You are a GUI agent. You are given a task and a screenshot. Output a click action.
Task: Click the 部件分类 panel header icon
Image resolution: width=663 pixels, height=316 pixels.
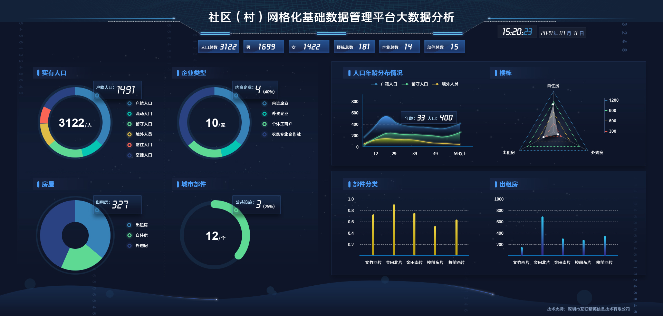349,184
